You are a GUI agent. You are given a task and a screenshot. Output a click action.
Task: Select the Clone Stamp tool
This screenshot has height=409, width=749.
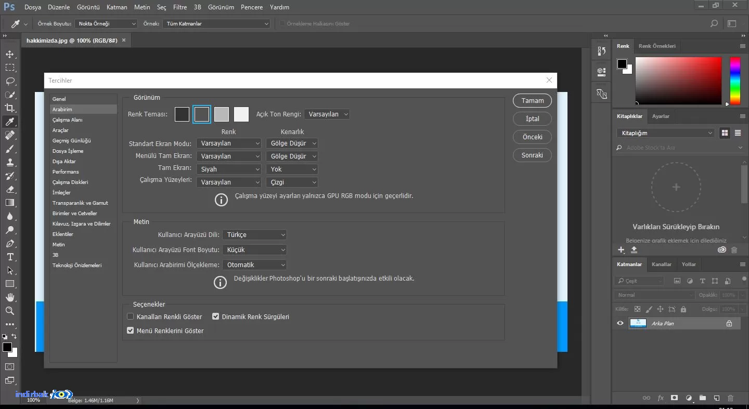click(x=10, y=162)
